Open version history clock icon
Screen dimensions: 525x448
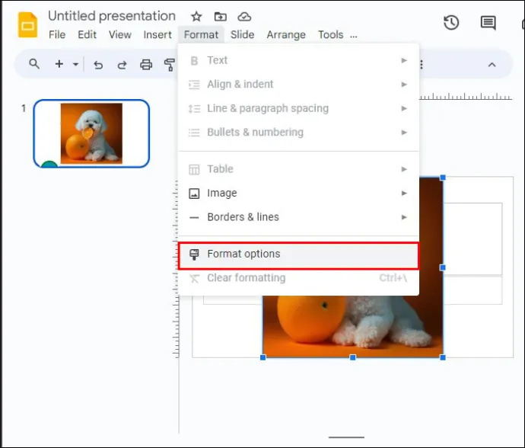click(x=451, y=23)
